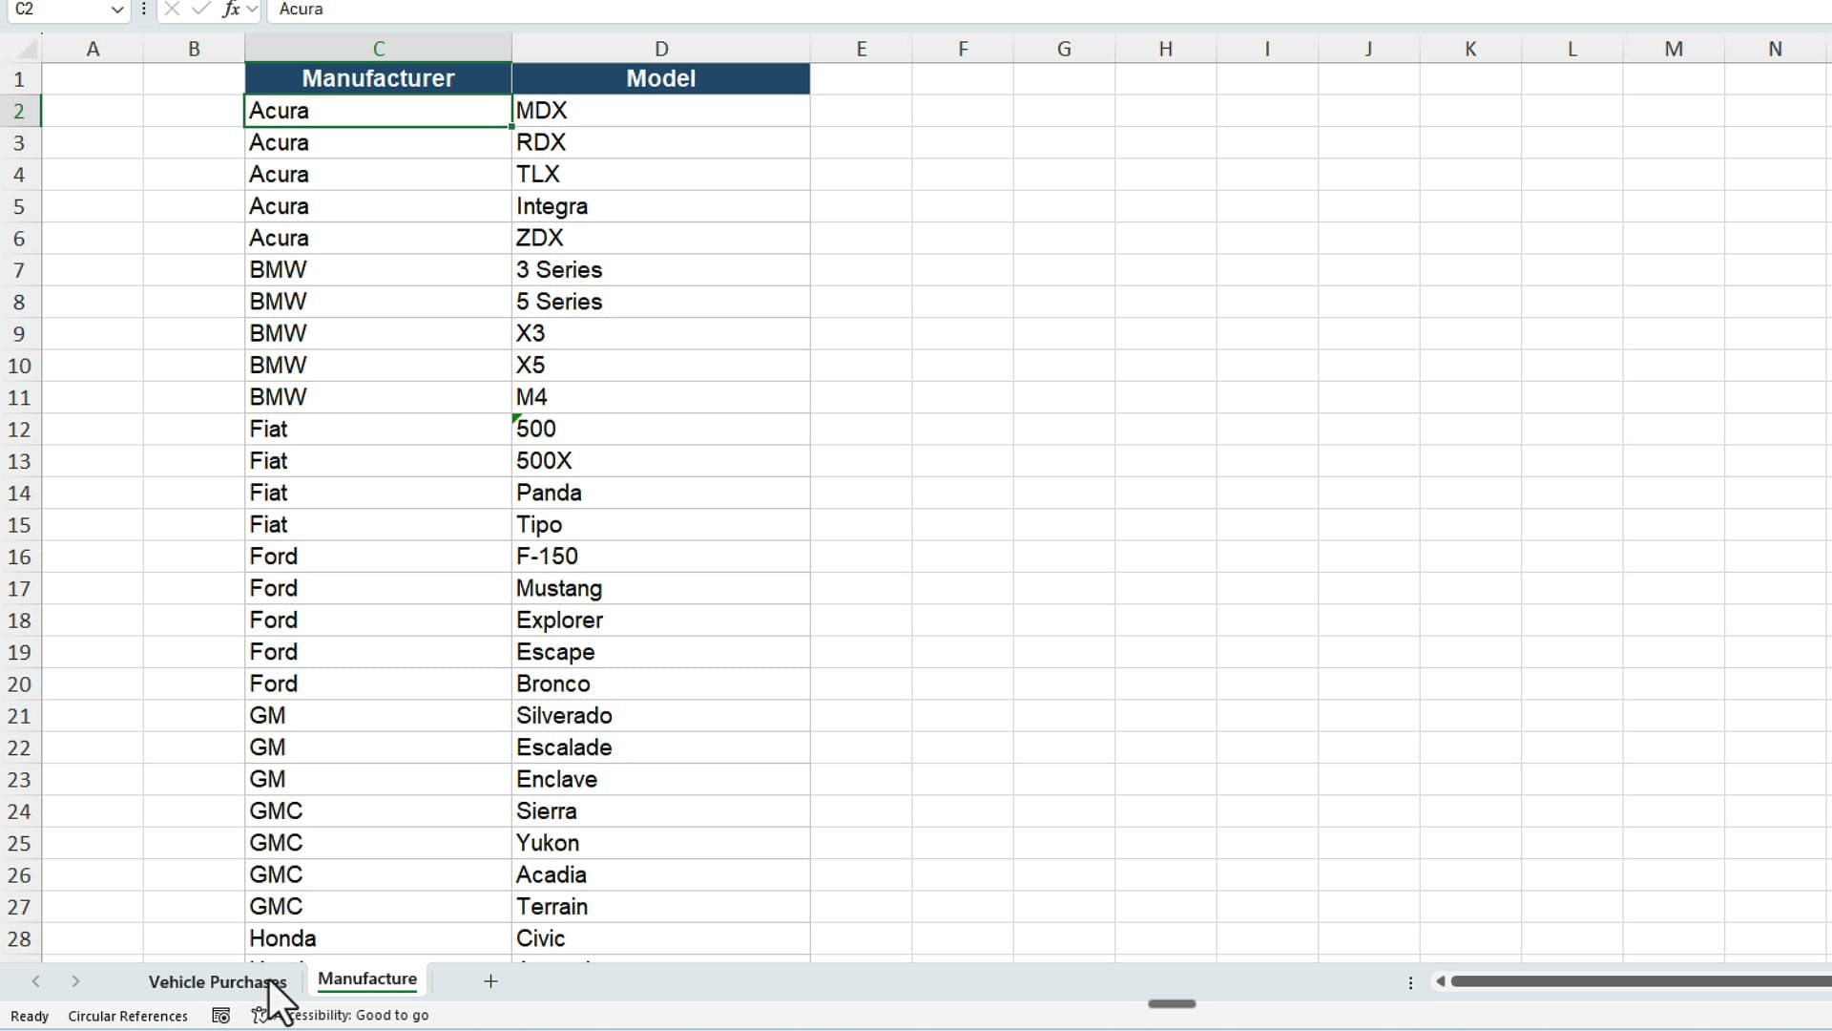Image resolution: width=1832 pixels, height=1031 pixels.
Task: Click the horizontal scrollbar left arrow
Action: pos(1440,981)
